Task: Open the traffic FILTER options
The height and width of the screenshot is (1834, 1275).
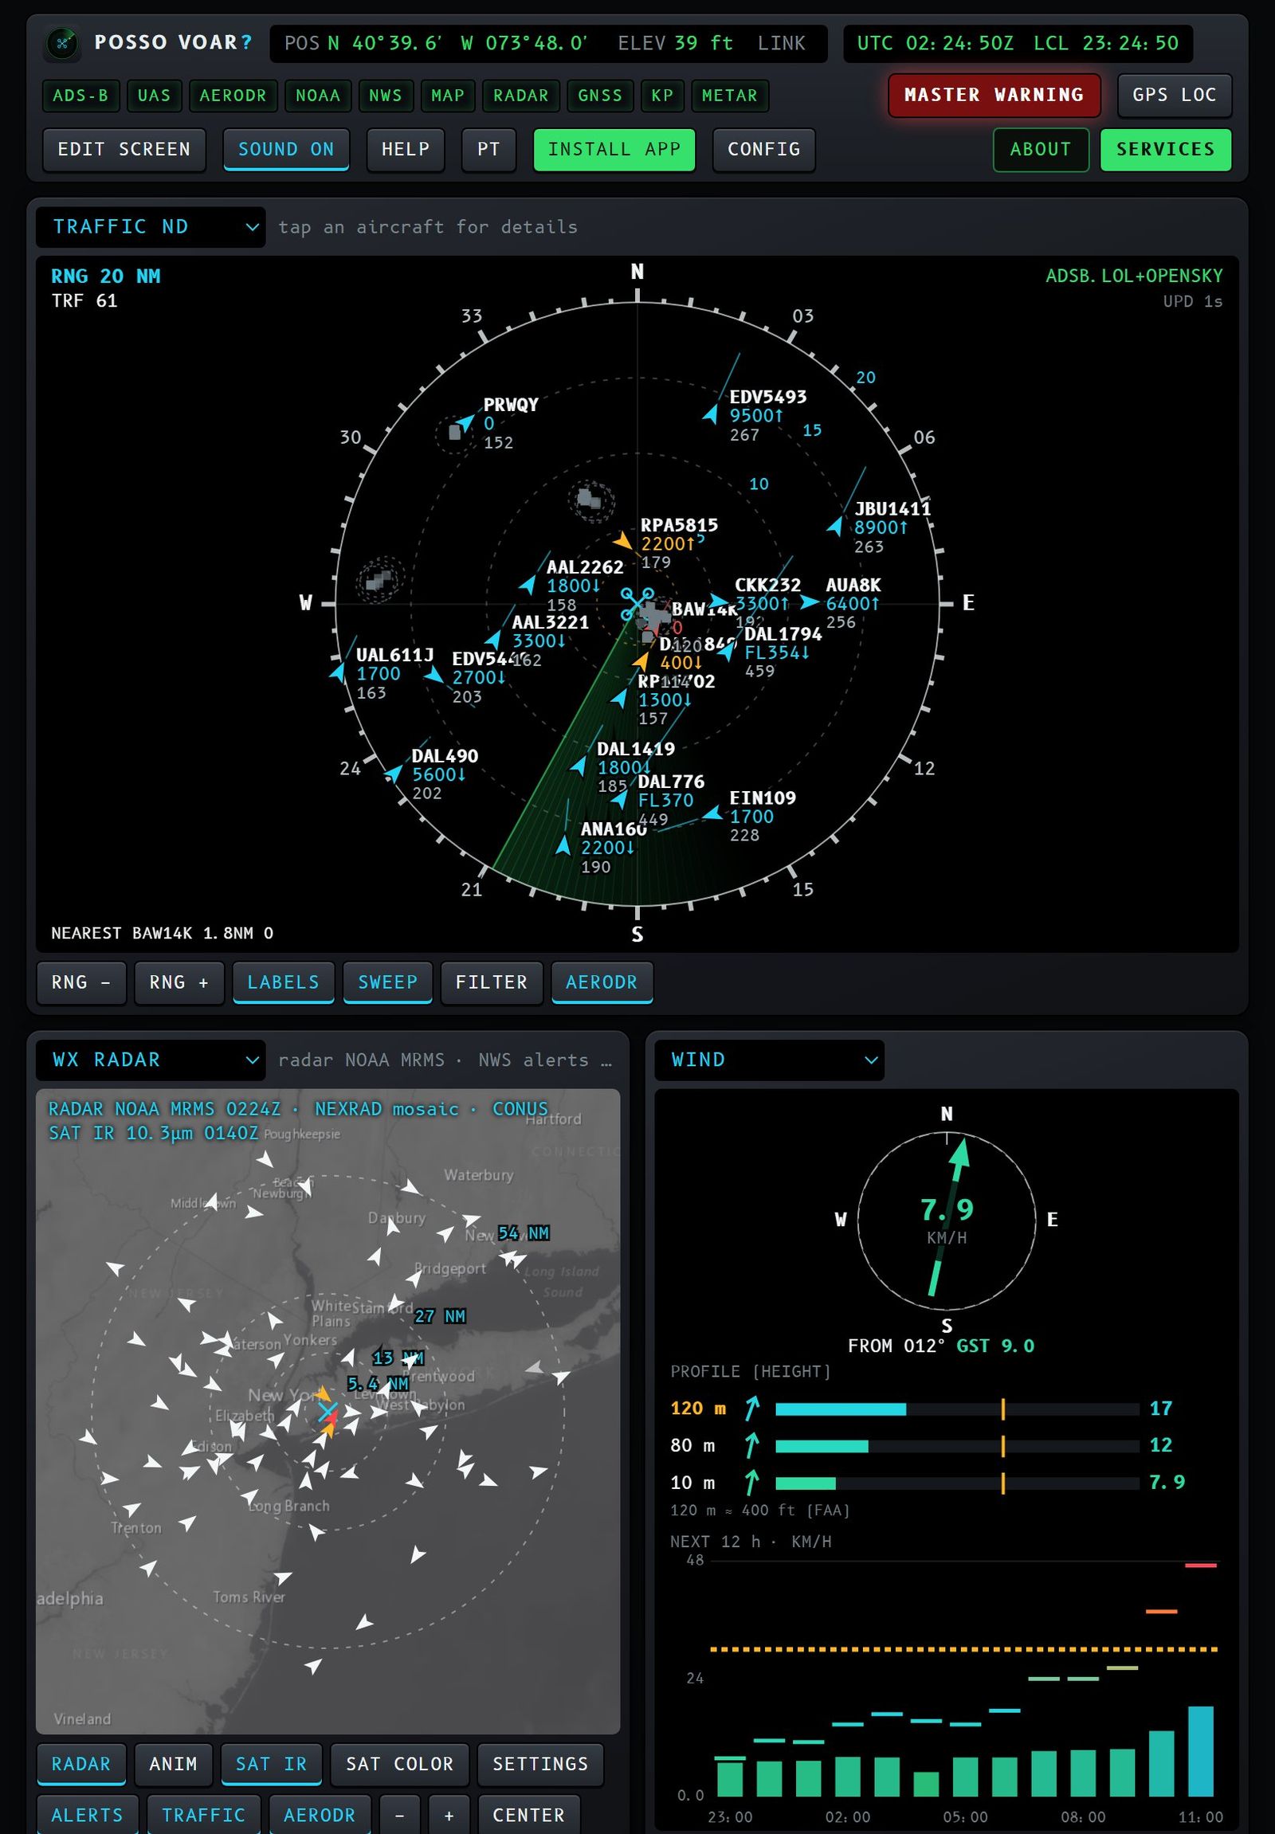Action: pyautogui.click(x=492, y=982)
